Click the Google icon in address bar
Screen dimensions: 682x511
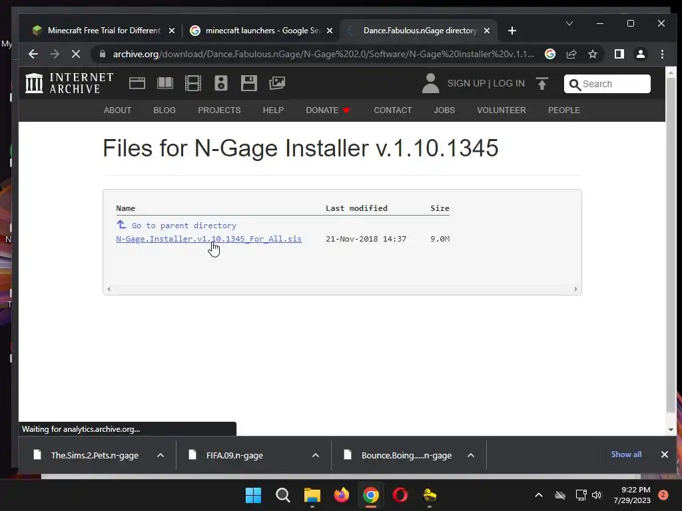coord(549,54)
